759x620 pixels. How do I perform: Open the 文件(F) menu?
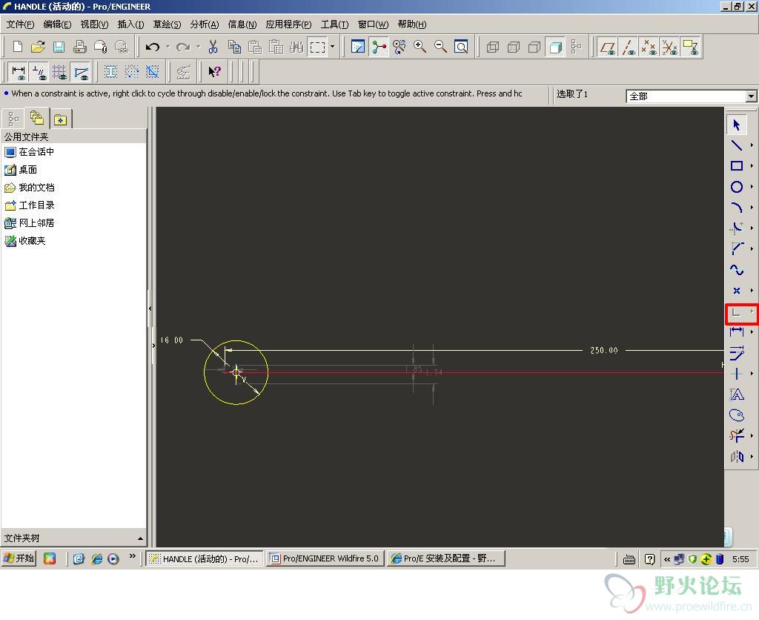click(20, 24)
